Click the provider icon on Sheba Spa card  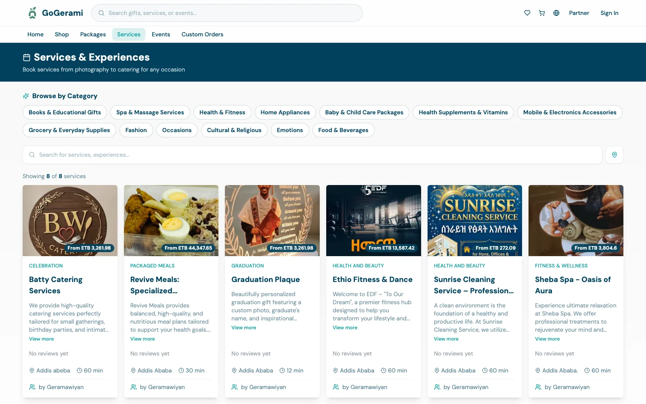coord(538,387)
